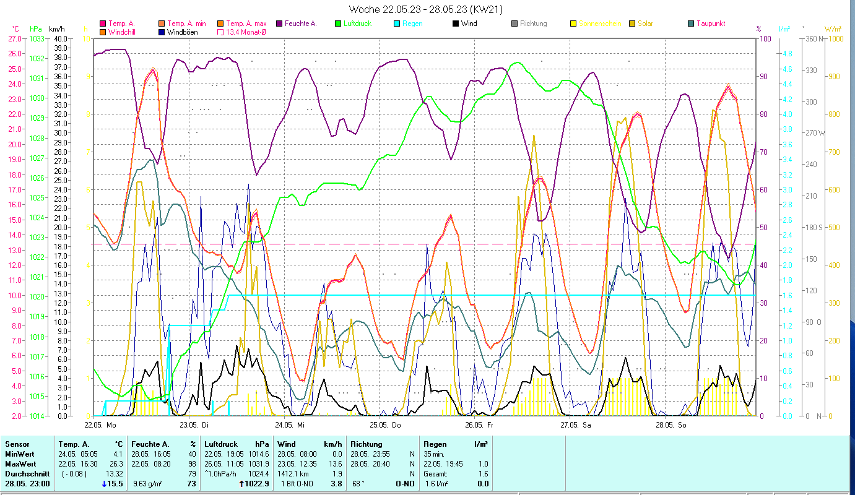Click the "9.63 g/m³" absolute humidity value
Screen dimensions: 855x495
148,484
